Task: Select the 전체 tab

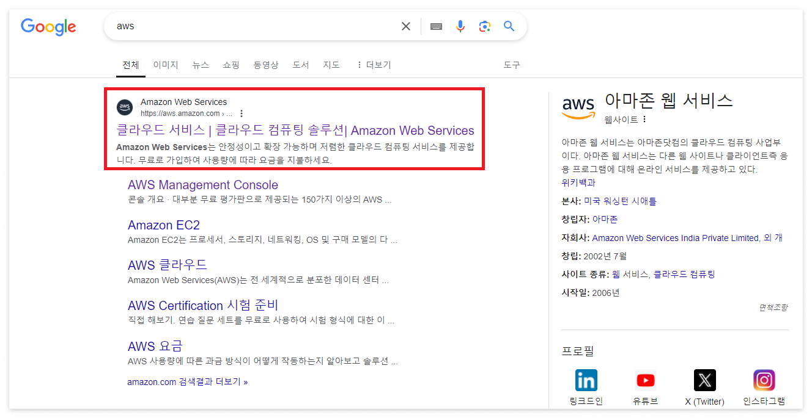Action: (131, 65)
